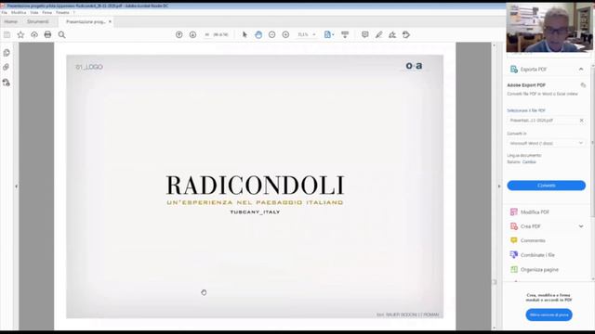Expand the Crea PDF section chevron
595x334 pixels.
[581, 226]
